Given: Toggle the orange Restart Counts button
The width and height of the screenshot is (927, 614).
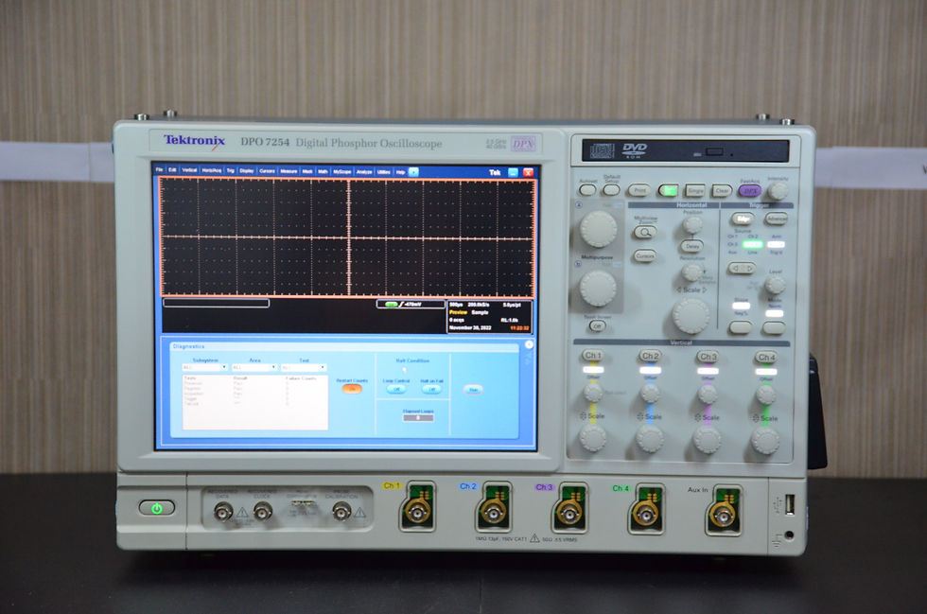Looking at the screenshot, I should click(x=352, y=388).
